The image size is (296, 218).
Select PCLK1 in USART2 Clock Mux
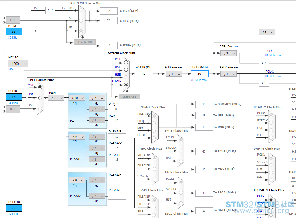point(271,115)
